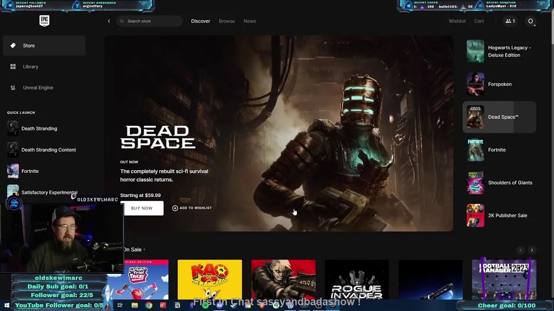554x311 pixels.
Task: Open the Dead Space hero banner
Action: tap(279, 133)
